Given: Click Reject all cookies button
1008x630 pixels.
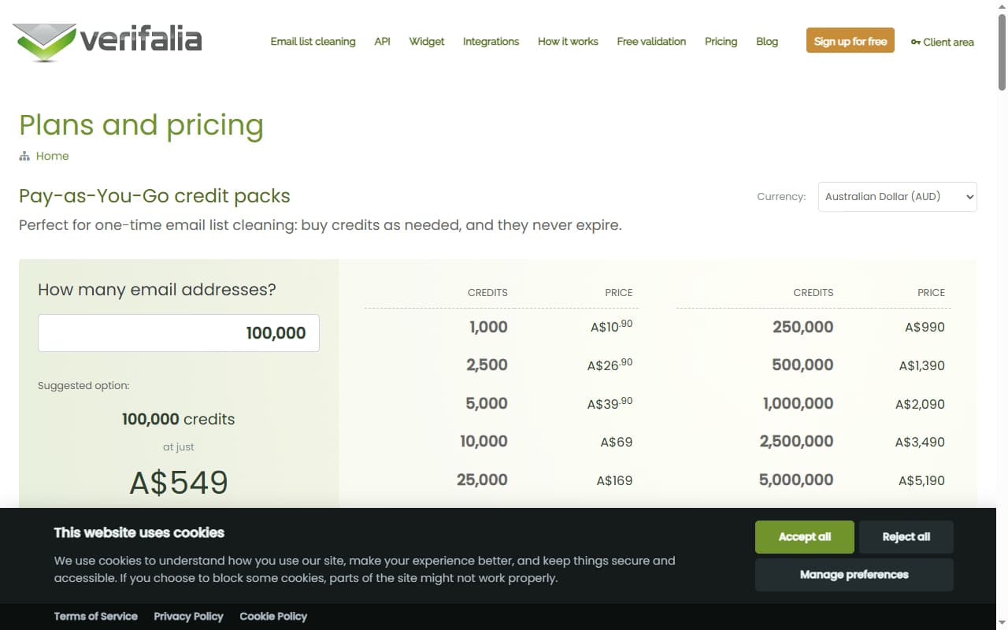Looking at the screenshot, I should 906,537.
